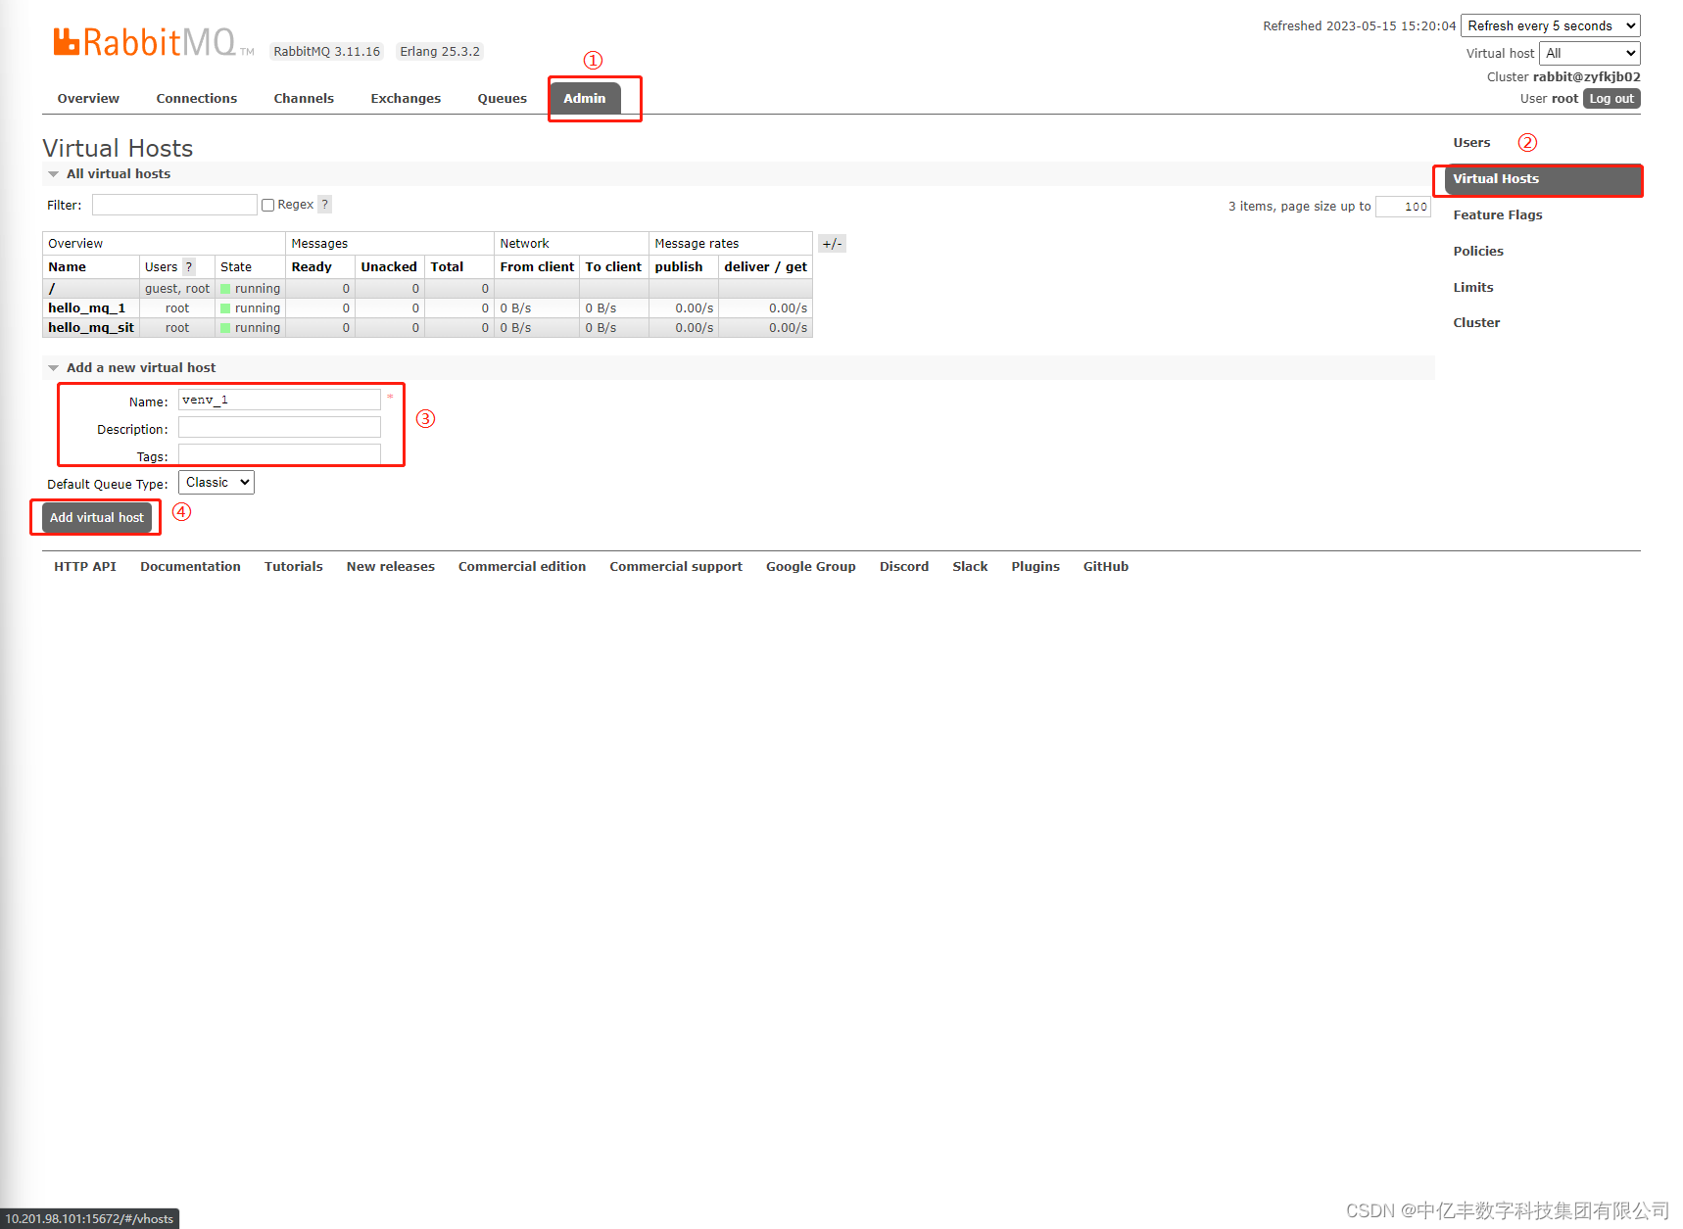Open the hello_mq_sit virtual host

point(91,328)
